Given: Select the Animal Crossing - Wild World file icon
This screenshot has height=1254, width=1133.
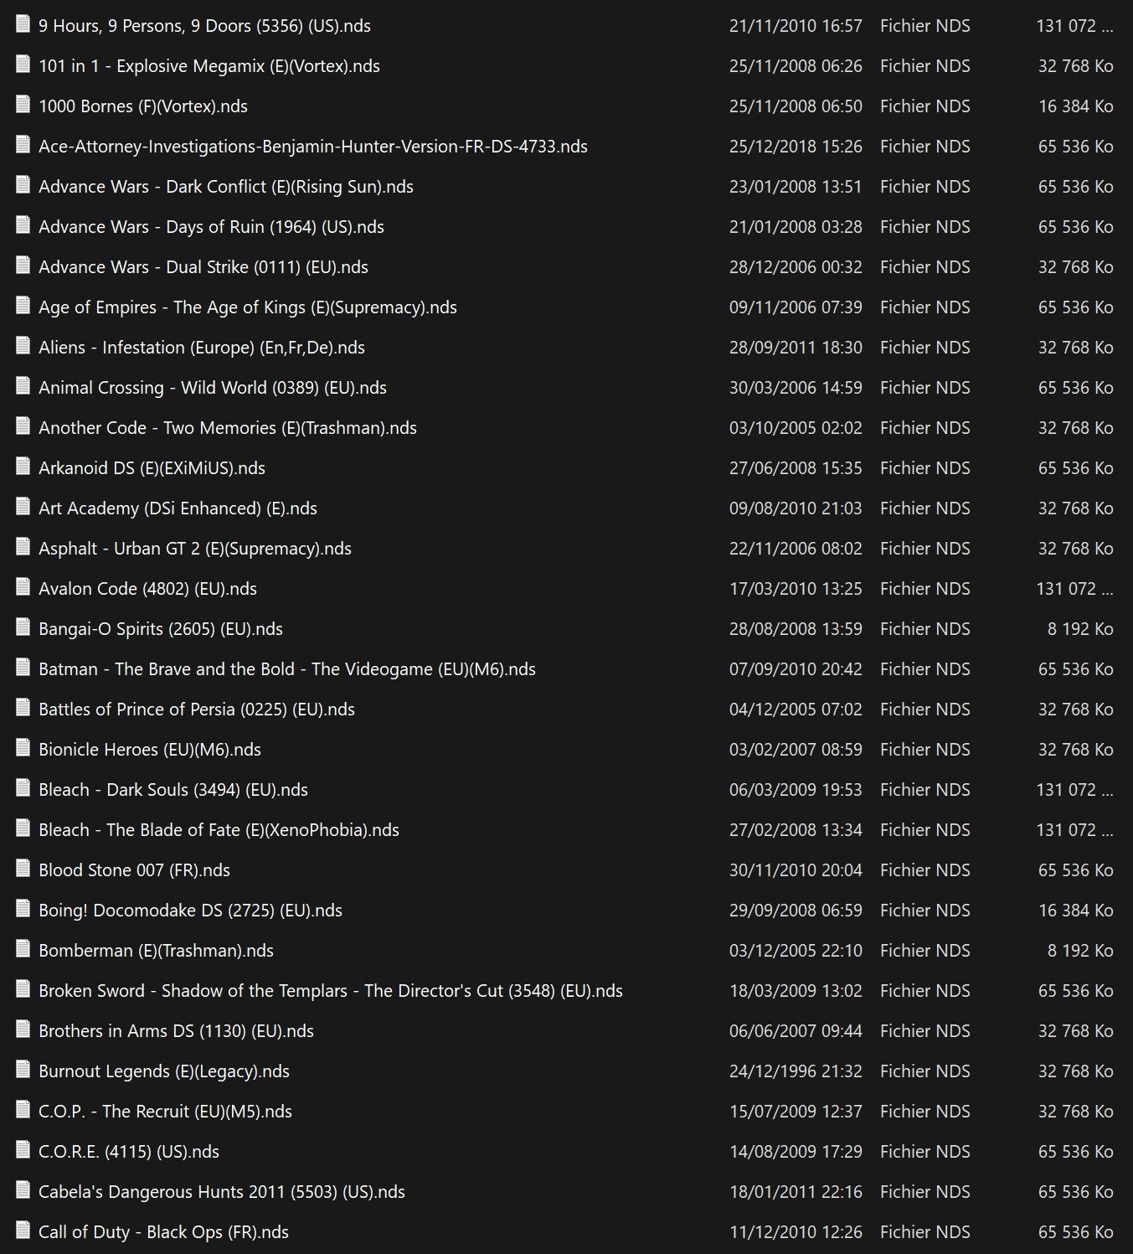Looking at the screenshot, I should 23,386.
